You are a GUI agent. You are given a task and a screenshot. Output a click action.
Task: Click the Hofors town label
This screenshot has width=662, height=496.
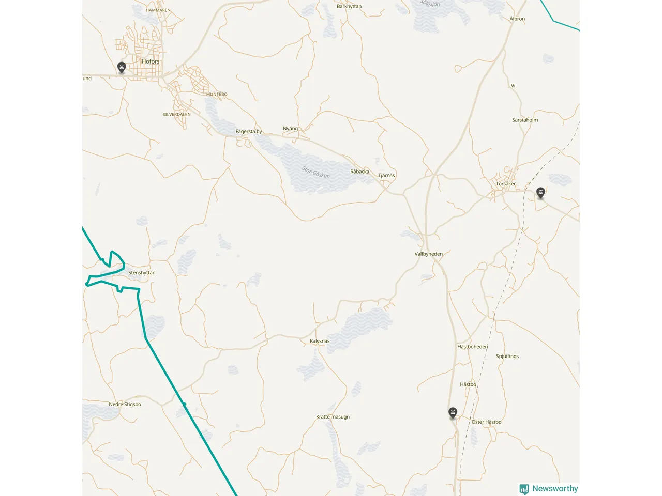point(151,61)
